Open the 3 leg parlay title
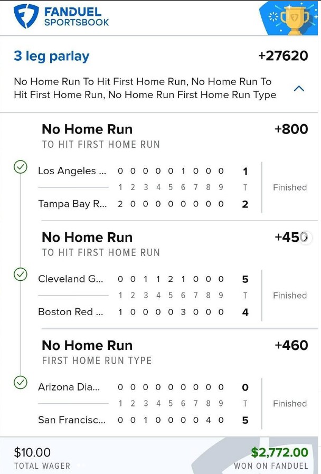 pyautogui.click(x=52, y=56)
